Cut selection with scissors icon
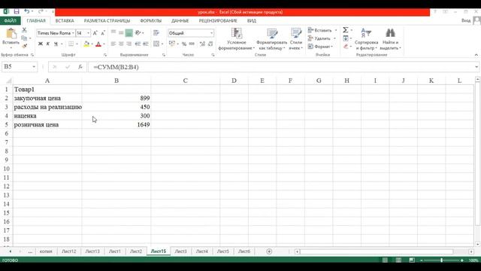This screenshot has height=271, width=481. (x=24, y=30)
